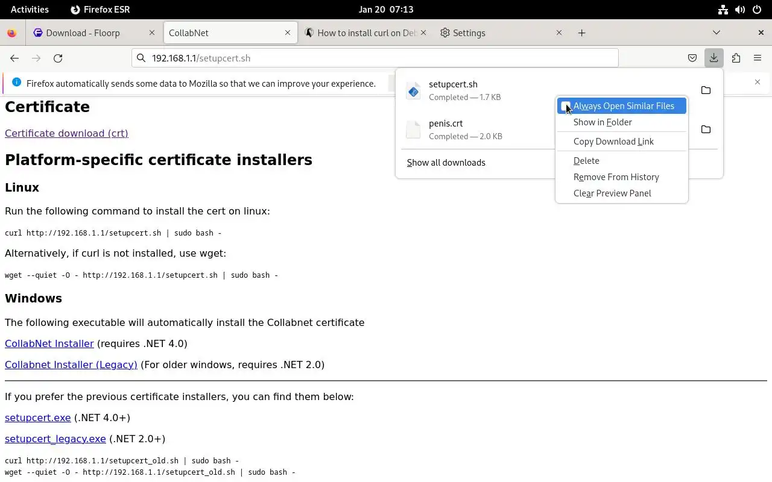Viewport: 772px width, 482px height.
Task: Open the system volume icon
Action: click(740, 9)
